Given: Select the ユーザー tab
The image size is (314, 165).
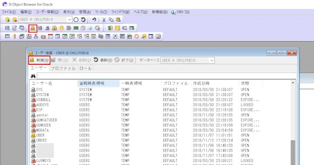Looking at the screenshot, I should [39, 68].
